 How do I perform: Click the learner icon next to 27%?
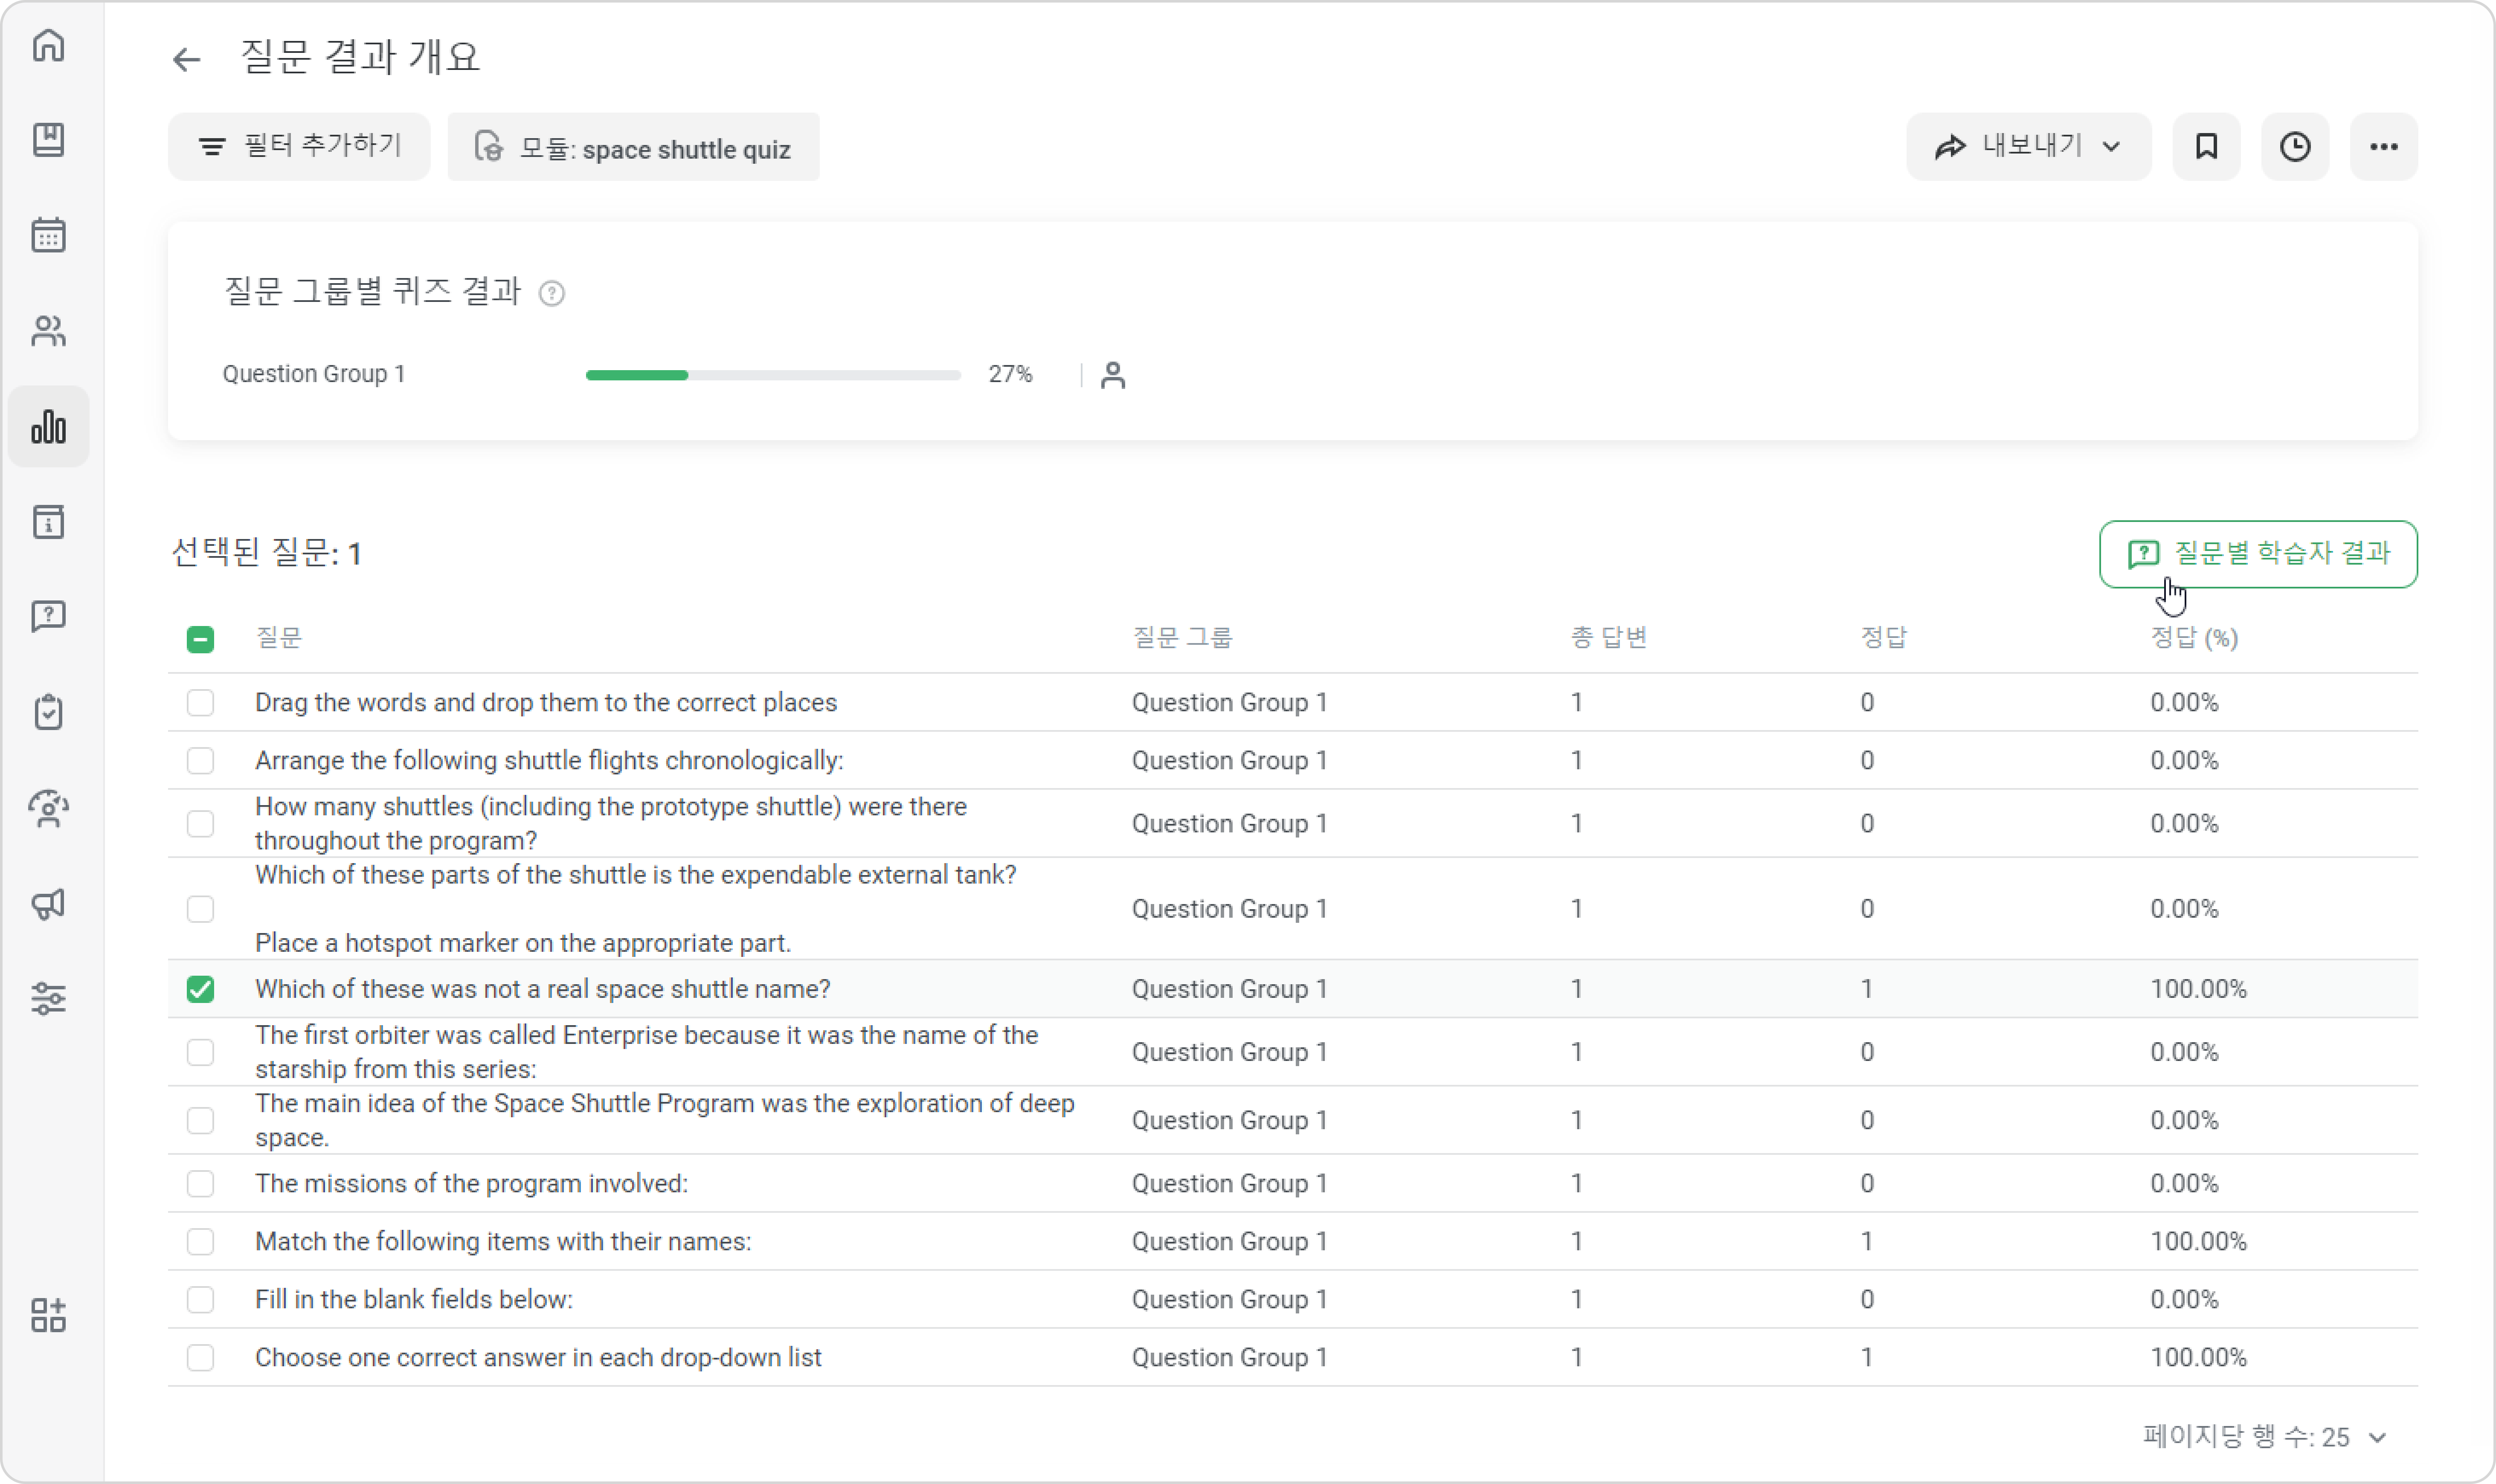[1113, 375]
